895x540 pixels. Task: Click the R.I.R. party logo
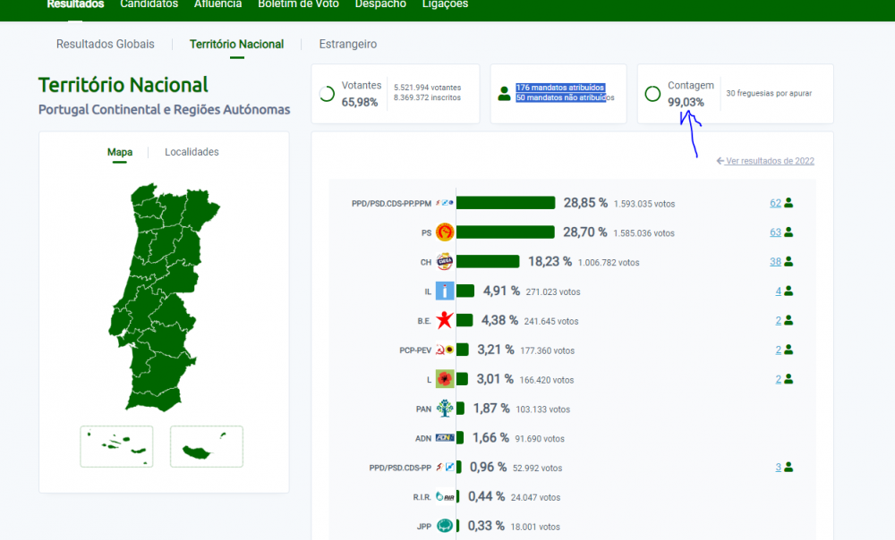[x=445, y=497]
